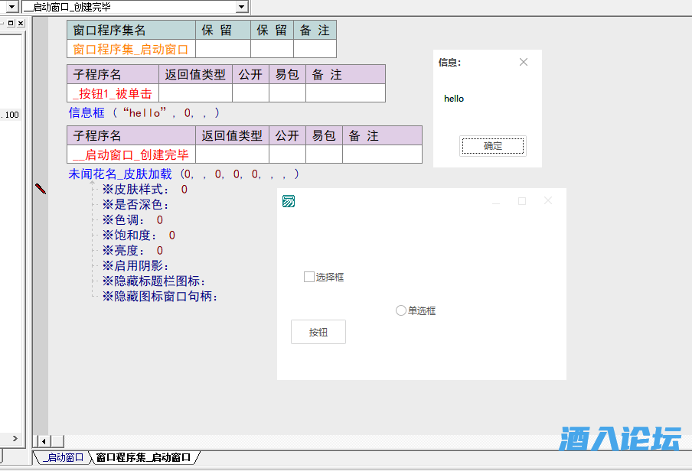
Task: Click the 确定 button in message box
Action: 493,146
